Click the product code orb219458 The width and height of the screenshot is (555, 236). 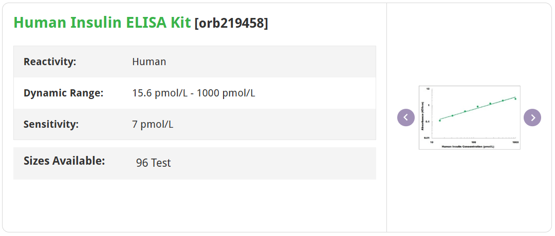[x=231, y=23]
